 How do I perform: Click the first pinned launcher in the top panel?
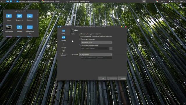[8, 1]
